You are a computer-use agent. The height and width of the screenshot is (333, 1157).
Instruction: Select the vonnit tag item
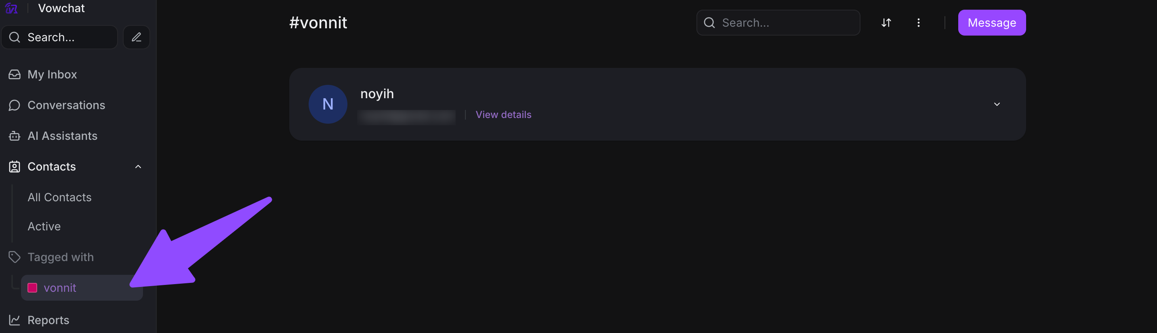coord(60,288)
